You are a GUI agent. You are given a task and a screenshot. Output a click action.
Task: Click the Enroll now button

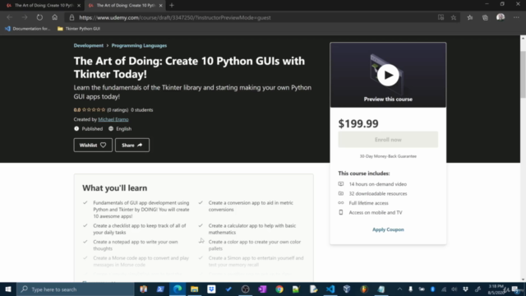388,140
